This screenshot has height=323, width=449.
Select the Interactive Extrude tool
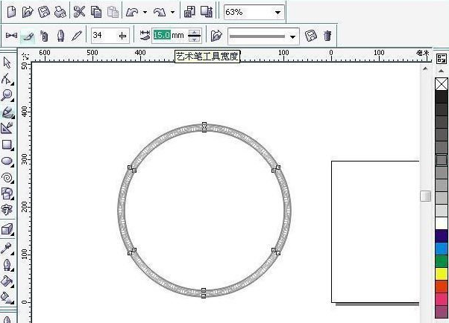7,229
